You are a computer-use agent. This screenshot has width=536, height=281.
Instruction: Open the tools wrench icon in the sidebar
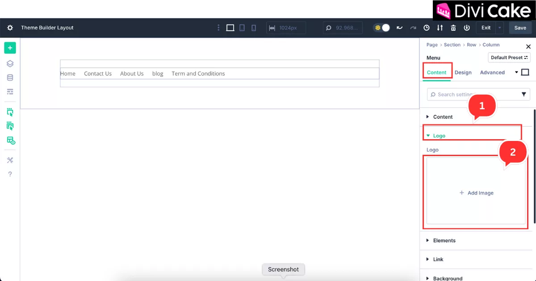click(x=10, y=160)
